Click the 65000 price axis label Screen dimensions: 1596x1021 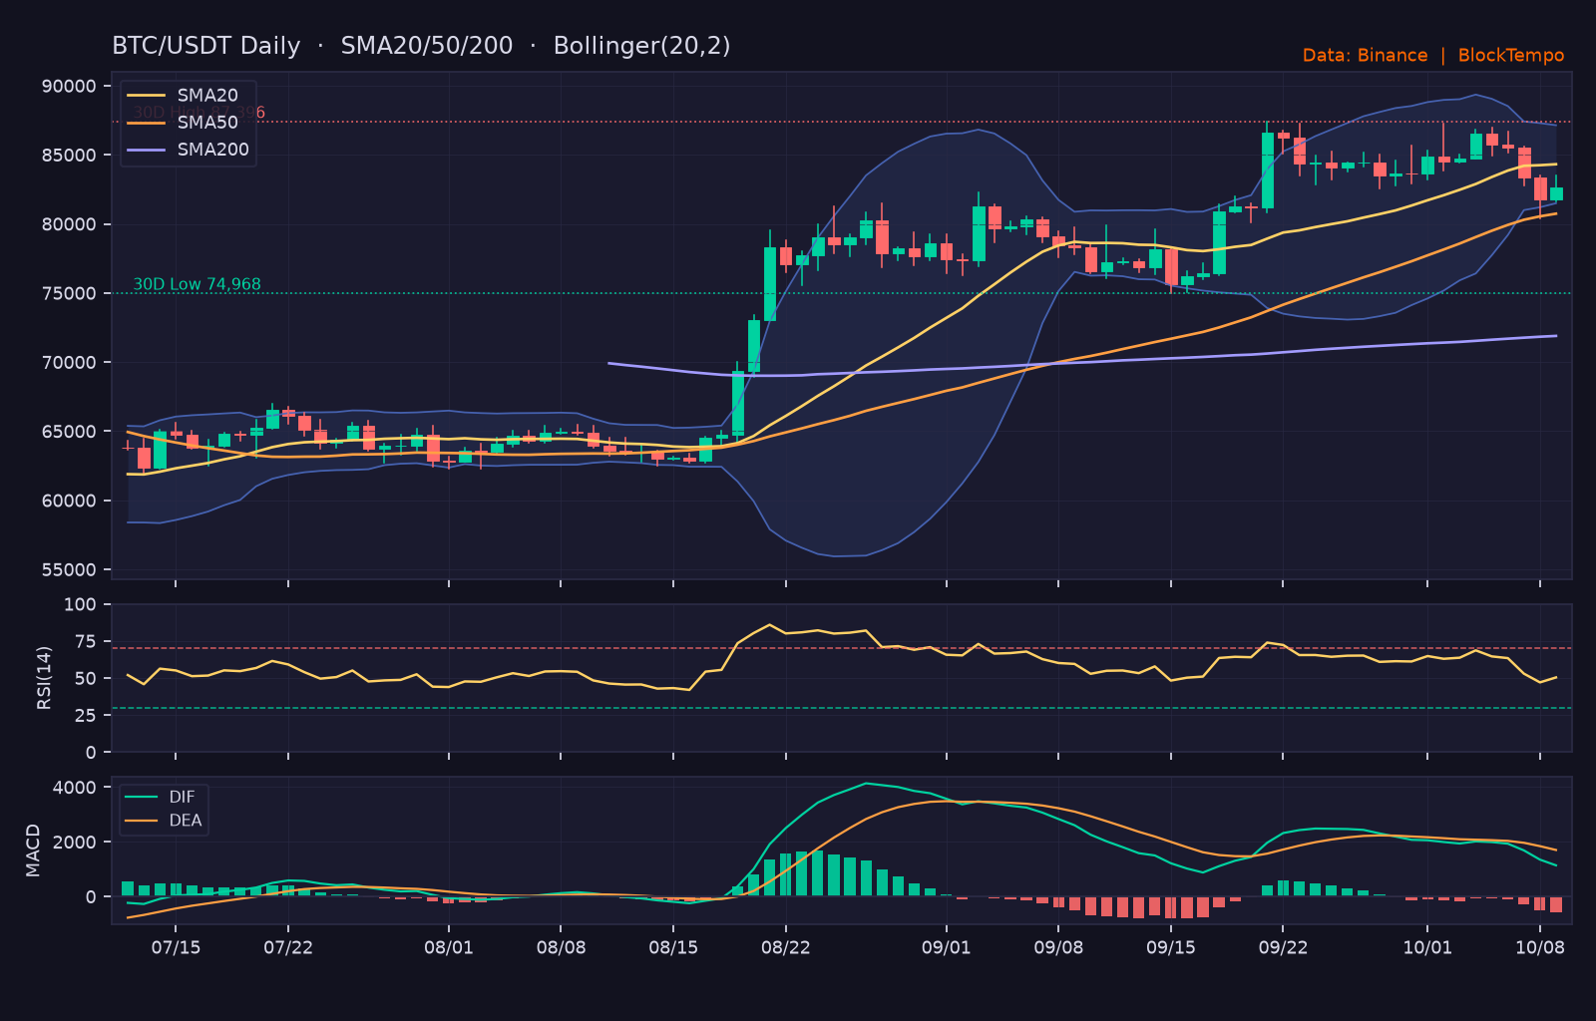pos(69,432)
